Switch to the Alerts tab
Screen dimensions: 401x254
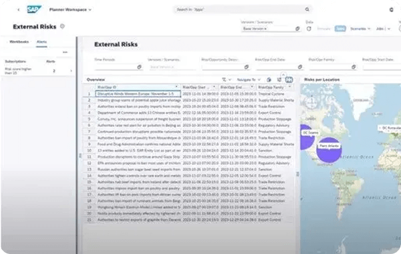tap(41, 41)
